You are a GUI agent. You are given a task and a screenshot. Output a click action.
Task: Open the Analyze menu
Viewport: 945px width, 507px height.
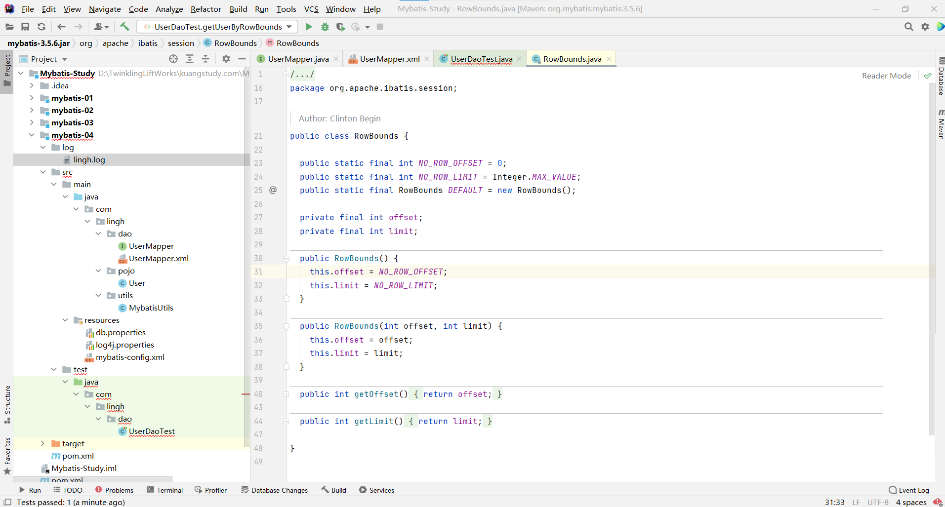click(169, 9)
